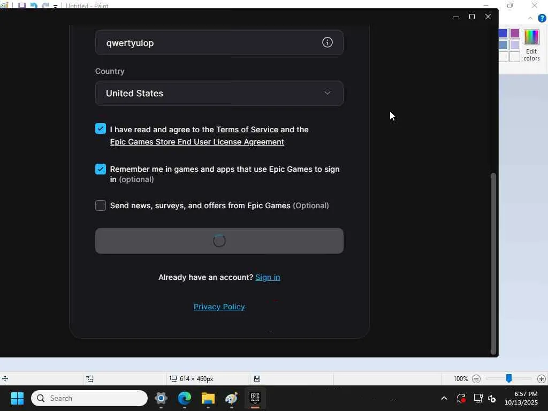Minimize the Epic Games window
Image resolution: width=548 pixels, height=411 pixels.
pos(456,17)
